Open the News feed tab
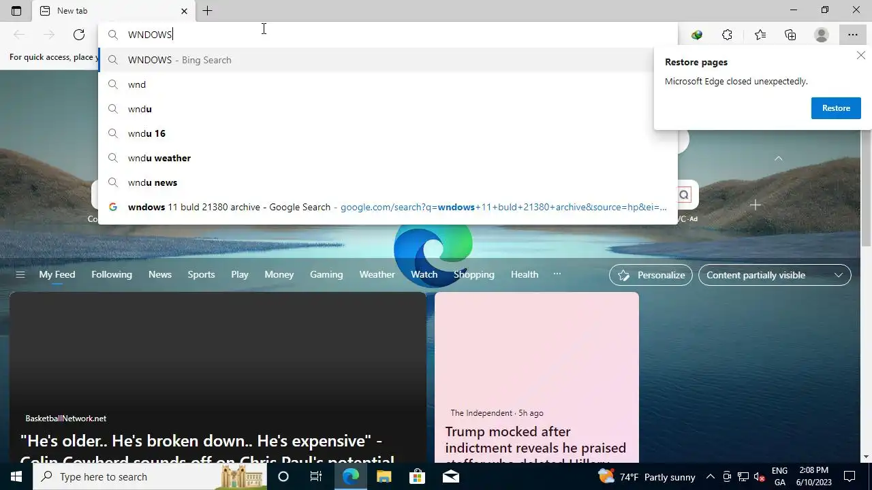 [160, 274]
